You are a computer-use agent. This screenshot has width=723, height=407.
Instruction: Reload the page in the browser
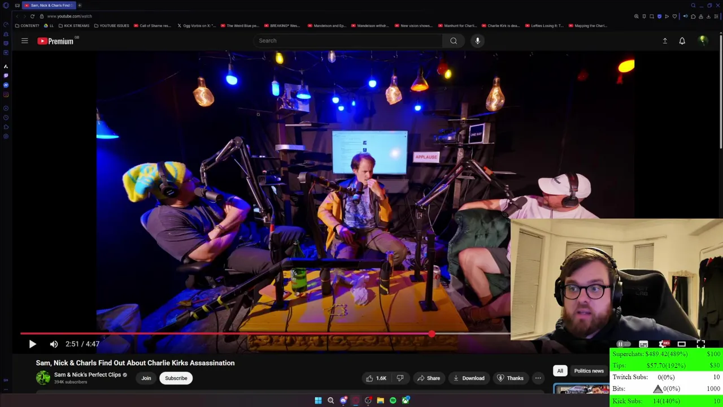tap(32, 16)
